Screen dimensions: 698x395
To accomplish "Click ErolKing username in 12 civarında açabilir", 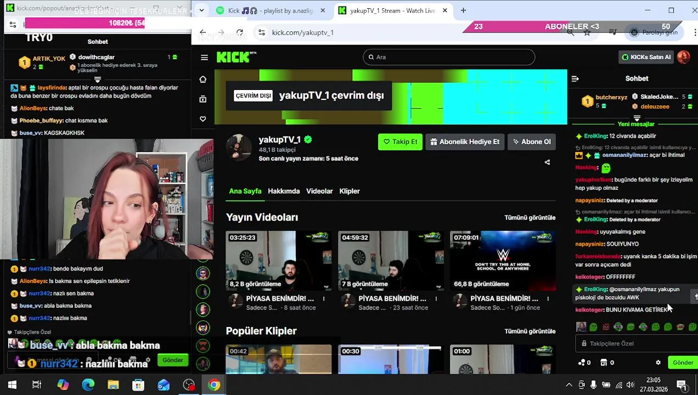I will pos(595,136).
